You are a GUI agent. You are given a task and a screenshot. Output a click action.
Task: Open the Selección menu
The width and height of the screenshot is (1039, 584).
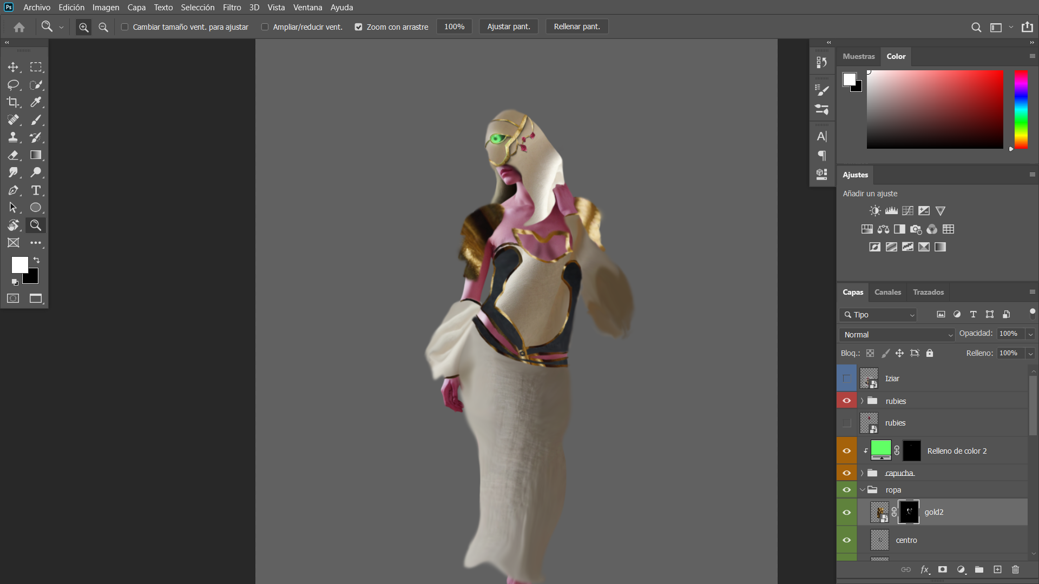pos(198,8)
